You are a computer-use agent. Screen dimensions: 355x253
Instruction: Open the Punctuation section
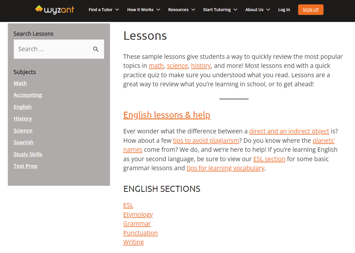[140, 233]
